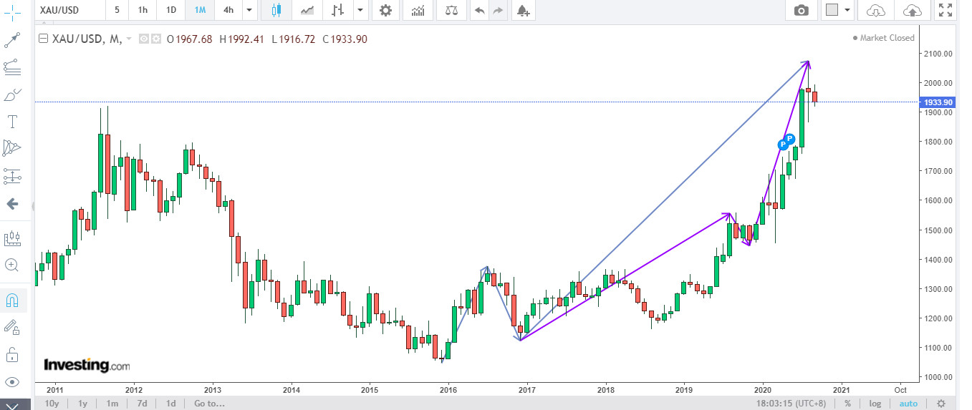The height and width of the screenshot is (410, 972).
Task: Select the Text drawing tool
Action: pyautogui.click(x=12, y=121)
